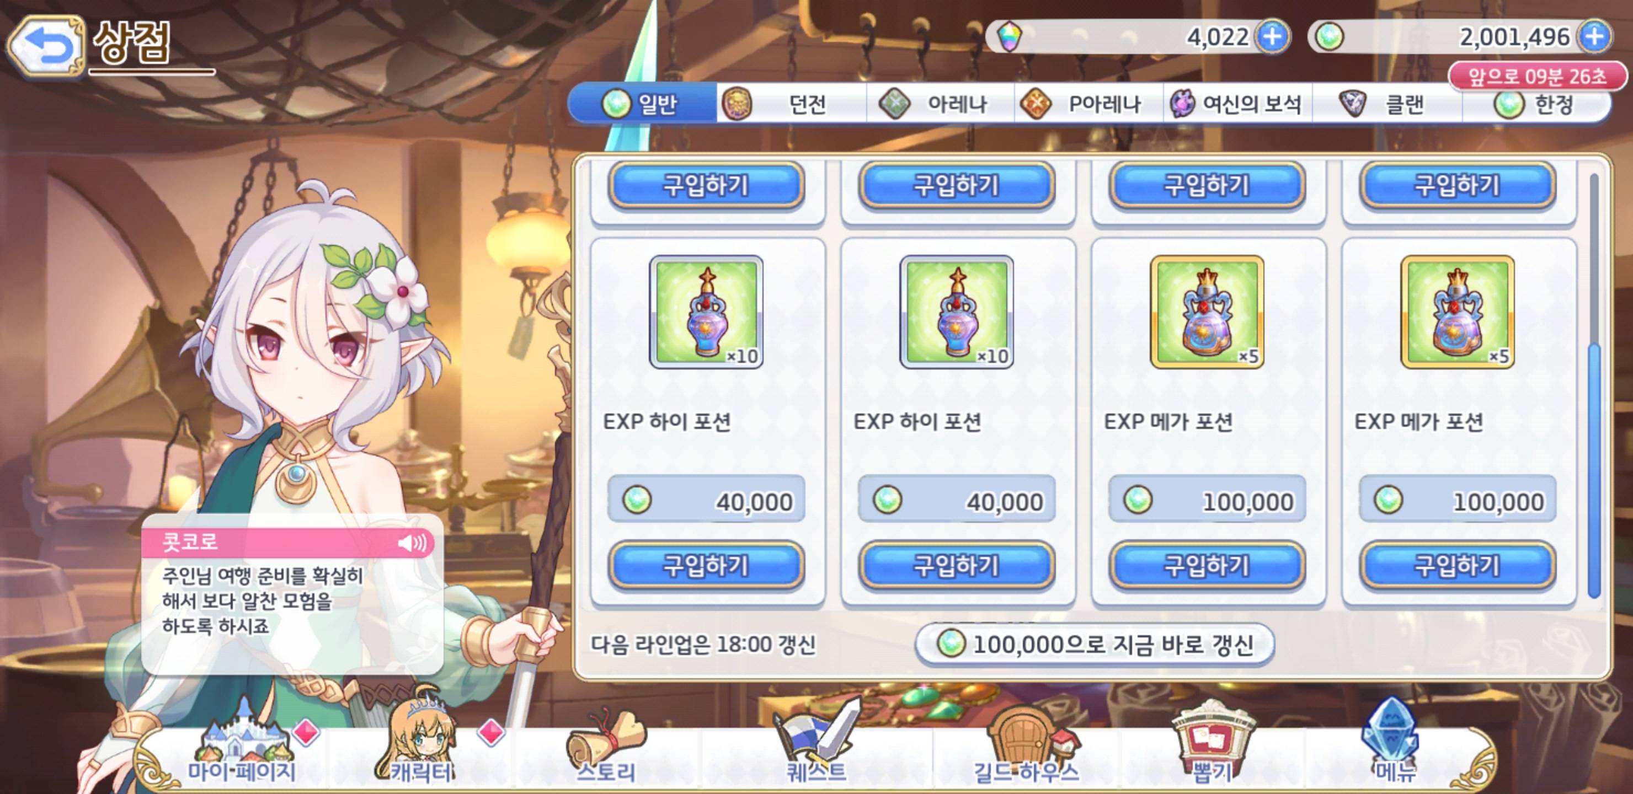This screenshot has width=1633, height=794.
Task: Add jewels with the plus next to 4,022
Action: pyautogui.click(x=1273, y=37)
